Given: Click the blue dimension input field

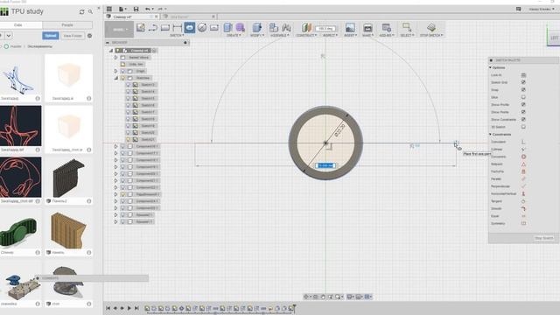Looking at the screenshot, I should [325, 165].
